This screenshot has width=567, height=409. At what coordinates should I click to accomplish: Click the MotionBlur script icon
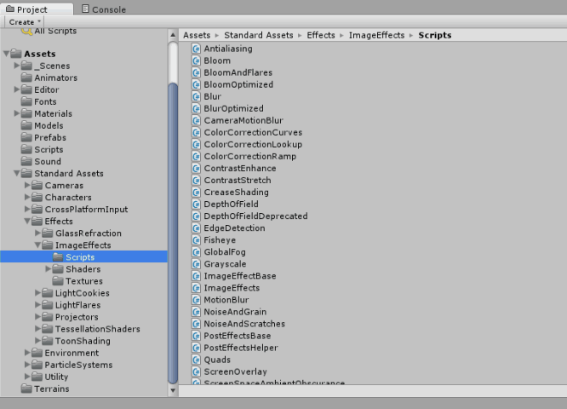tap(197, 300)
